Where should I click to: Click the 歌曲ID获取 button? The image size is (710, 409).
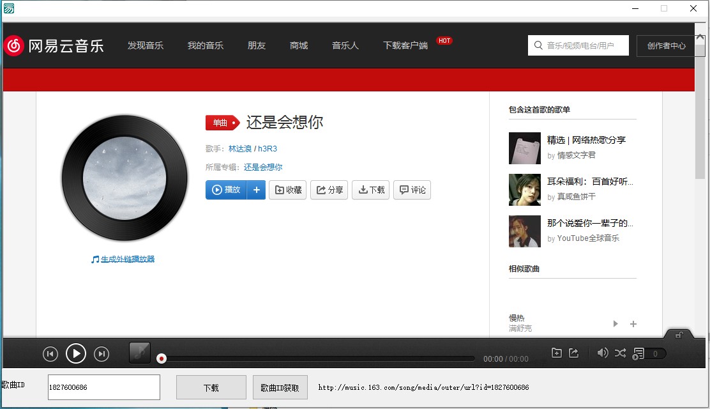tap(280, 387)
